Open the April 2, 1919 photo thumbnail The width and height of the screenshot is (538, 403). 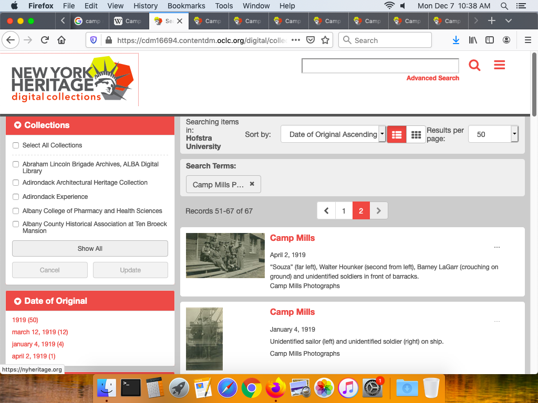click(x=225, y=256)
